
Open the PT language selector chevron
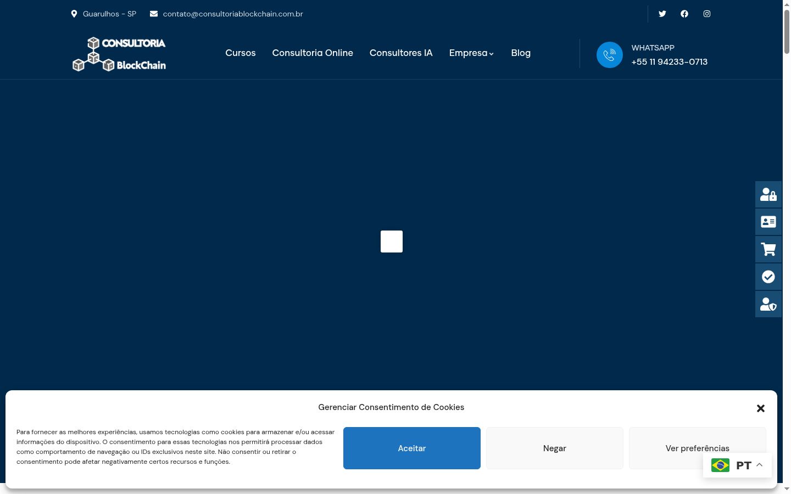coord(760,465)
